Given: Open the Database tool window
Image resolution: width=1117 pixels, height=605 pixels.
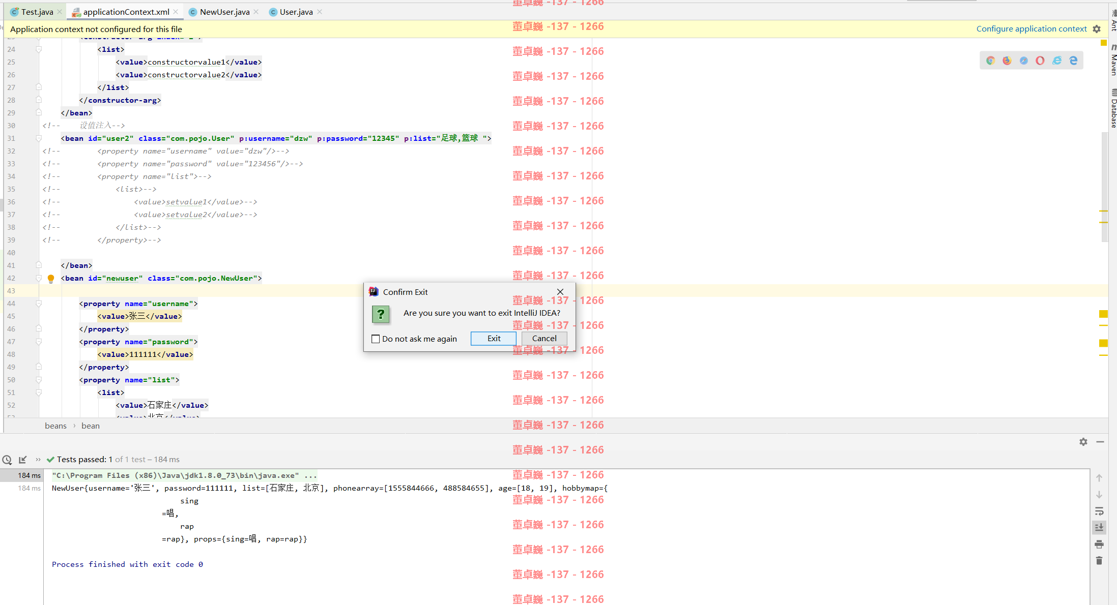Looking at the screenshot, I should coord(1113,108).
